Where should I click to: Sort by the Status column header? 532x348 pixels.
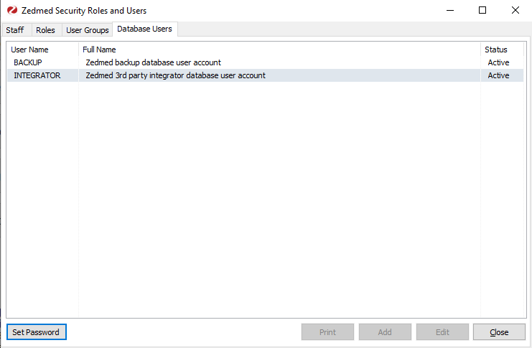coord(502,50)
